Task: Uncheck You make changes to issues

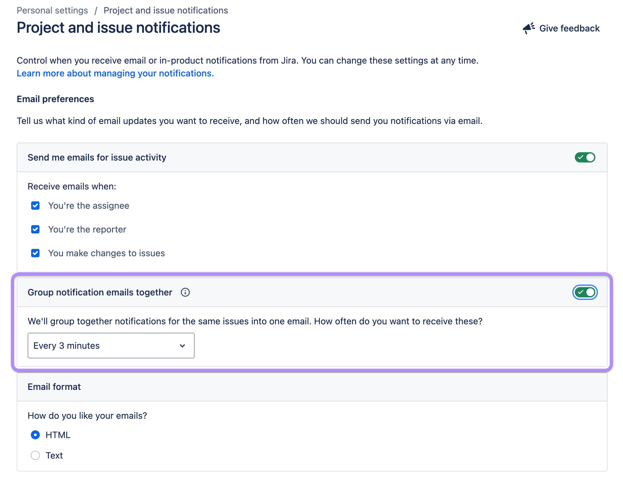Action: (x=35, y=253)
